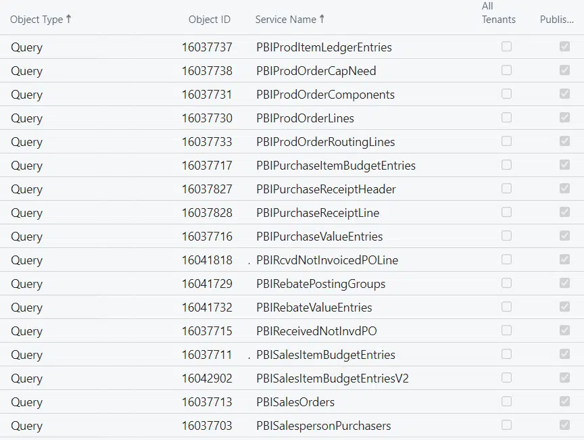
Task: Toggle All Tenants checkbox for PBIProdItemLedgerEntries
Action: pos(506,47)
